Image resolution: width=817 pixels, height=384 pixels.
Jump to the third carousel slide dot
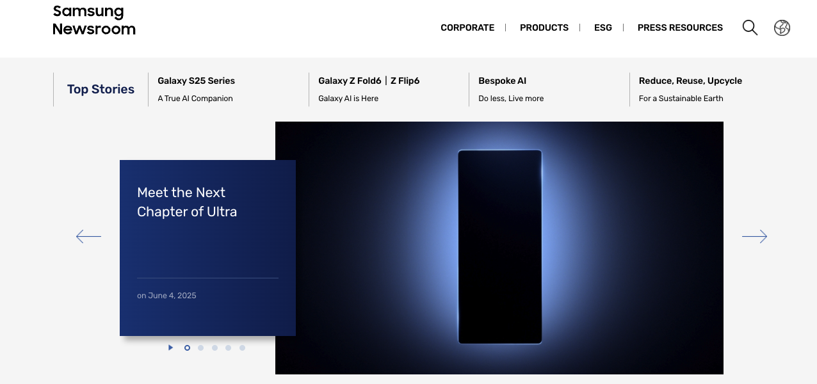coord(214,348)
